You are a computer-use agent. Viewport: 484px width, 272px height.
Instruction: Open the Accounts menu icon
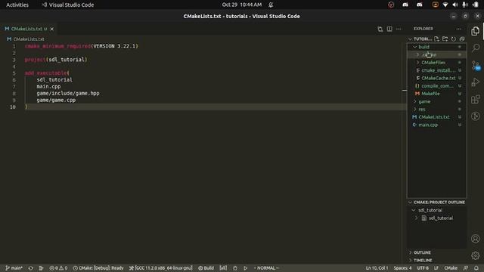[x=476, y=239]
